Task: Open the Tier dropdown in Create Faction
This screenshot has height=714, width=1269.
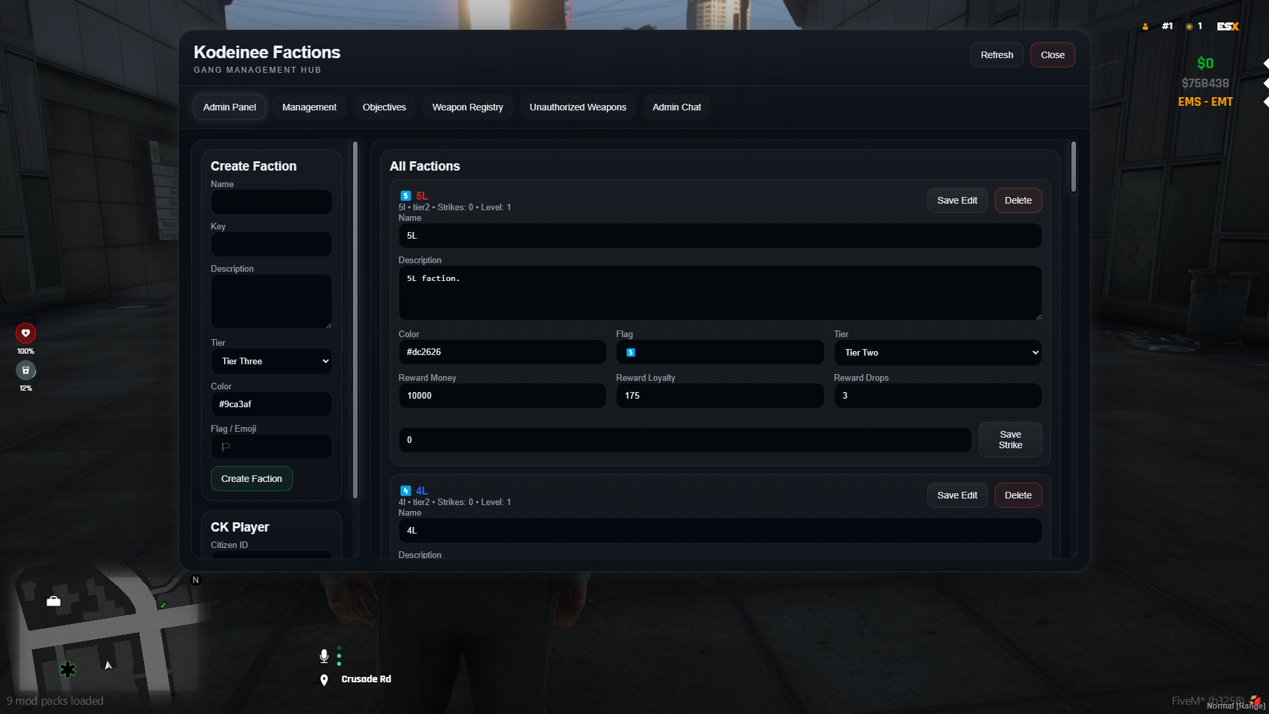Action: pyautogui.click(x=272, y=361)
